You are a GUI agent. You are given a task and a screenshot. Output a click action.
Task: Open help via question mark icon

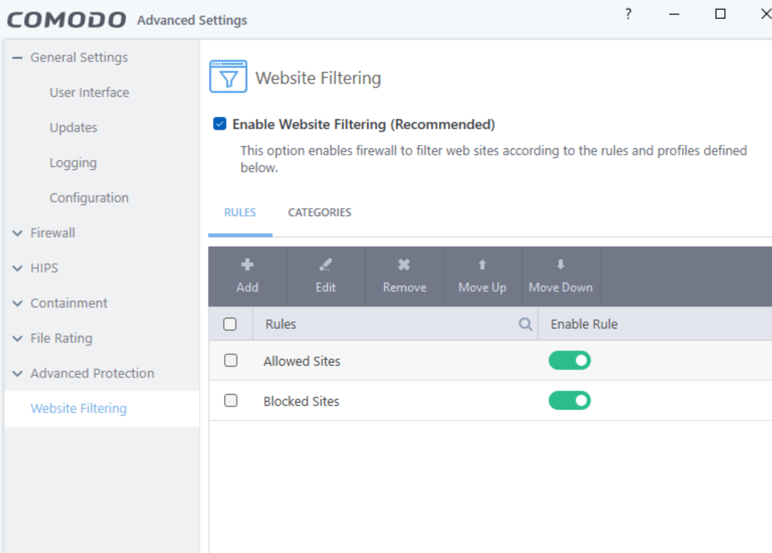point(628,14)
